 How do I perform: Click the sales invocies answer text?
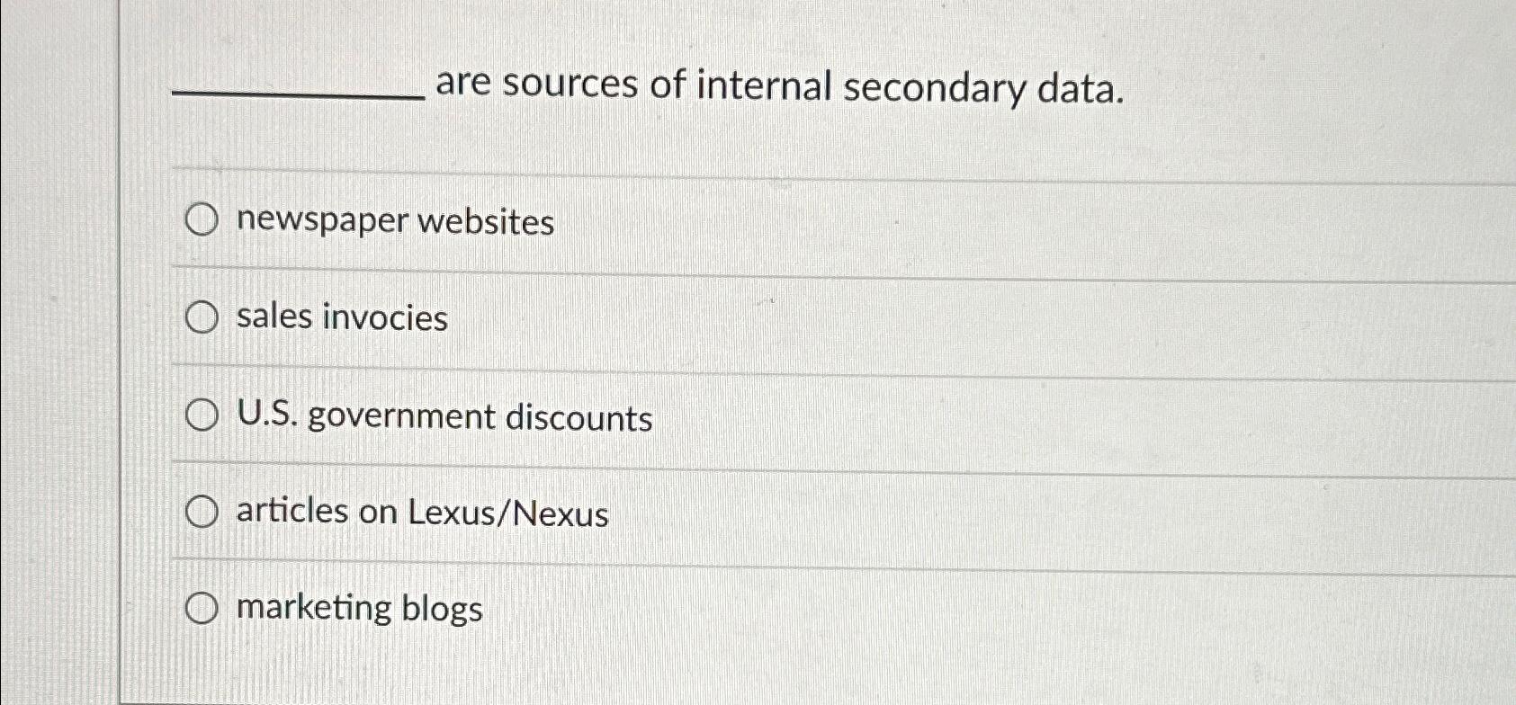point(340,318)
